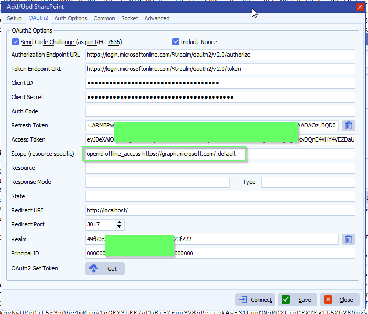This screenshot has height=314, width=368.
Task: Open the Auth Options tab
Action: 71,18
